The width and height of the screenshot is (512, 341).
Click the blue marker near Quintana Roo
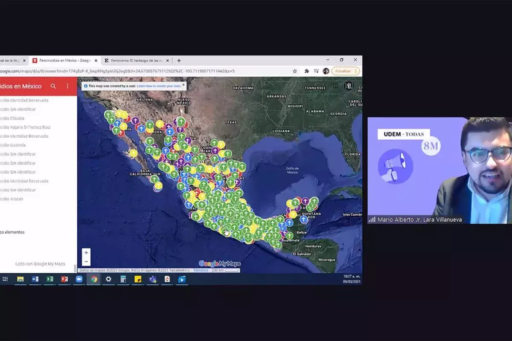(303, 219)
